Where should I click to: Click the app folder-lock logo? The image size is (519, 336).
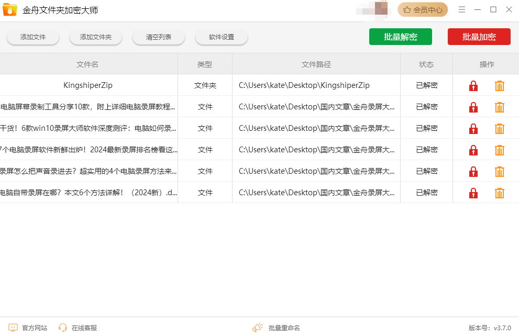pos(9,10)
